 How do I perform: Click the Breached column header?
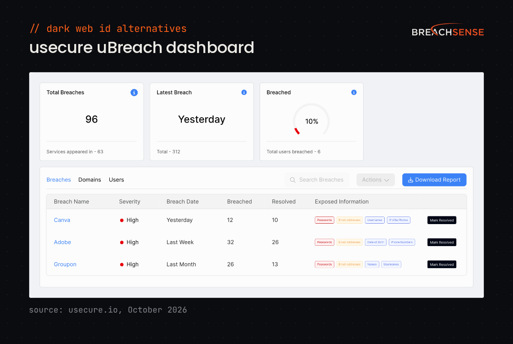(x=239, y=202)
